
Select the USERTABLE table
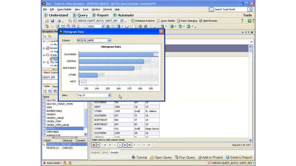pos(52,132)
